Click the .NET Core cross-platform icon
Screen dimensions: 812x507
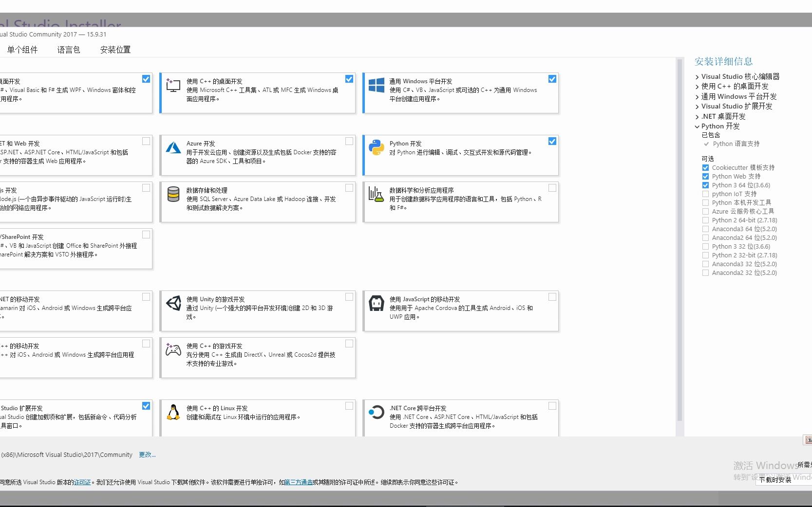tap(377, 412)
